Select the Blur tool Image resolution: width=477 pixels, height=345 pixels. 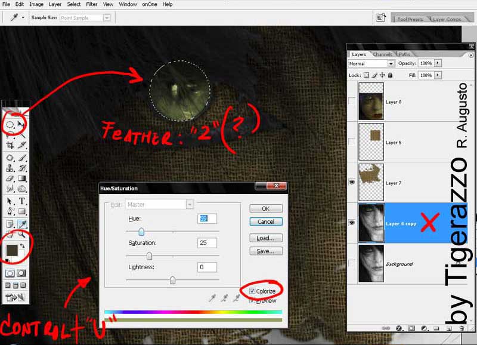point(10,189)
